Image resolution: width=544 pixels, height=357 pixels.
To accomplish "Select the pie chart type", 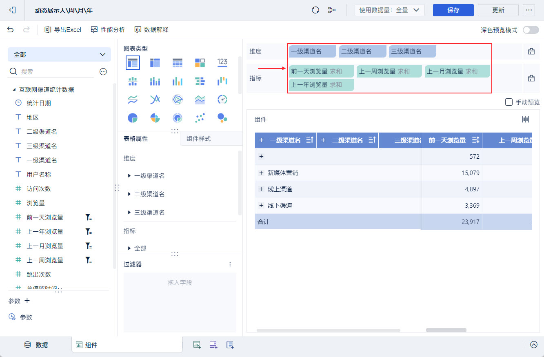I will [x=133, y=118].
